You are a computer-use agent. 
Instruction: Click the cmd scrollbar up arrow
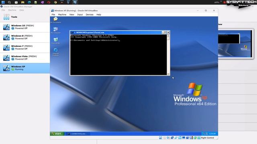coord(168,36)
